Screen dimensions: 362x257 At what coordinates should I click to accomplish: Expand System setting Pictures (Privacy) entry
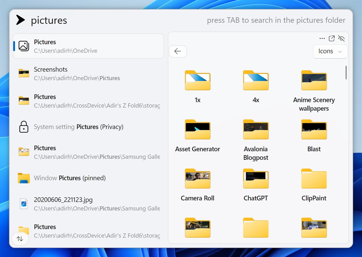coord(88,127)
